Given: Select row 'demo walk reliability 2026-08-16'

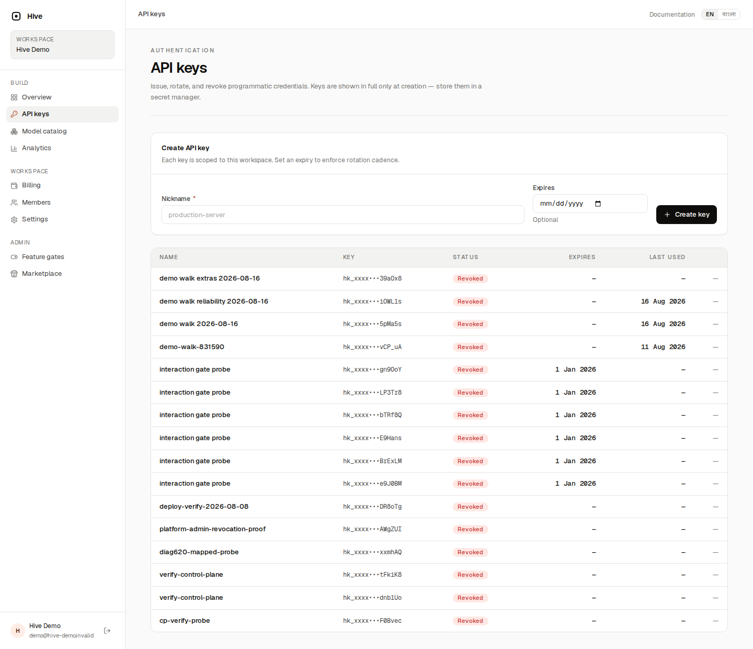Looking at the screenshot, I should 439,301.
